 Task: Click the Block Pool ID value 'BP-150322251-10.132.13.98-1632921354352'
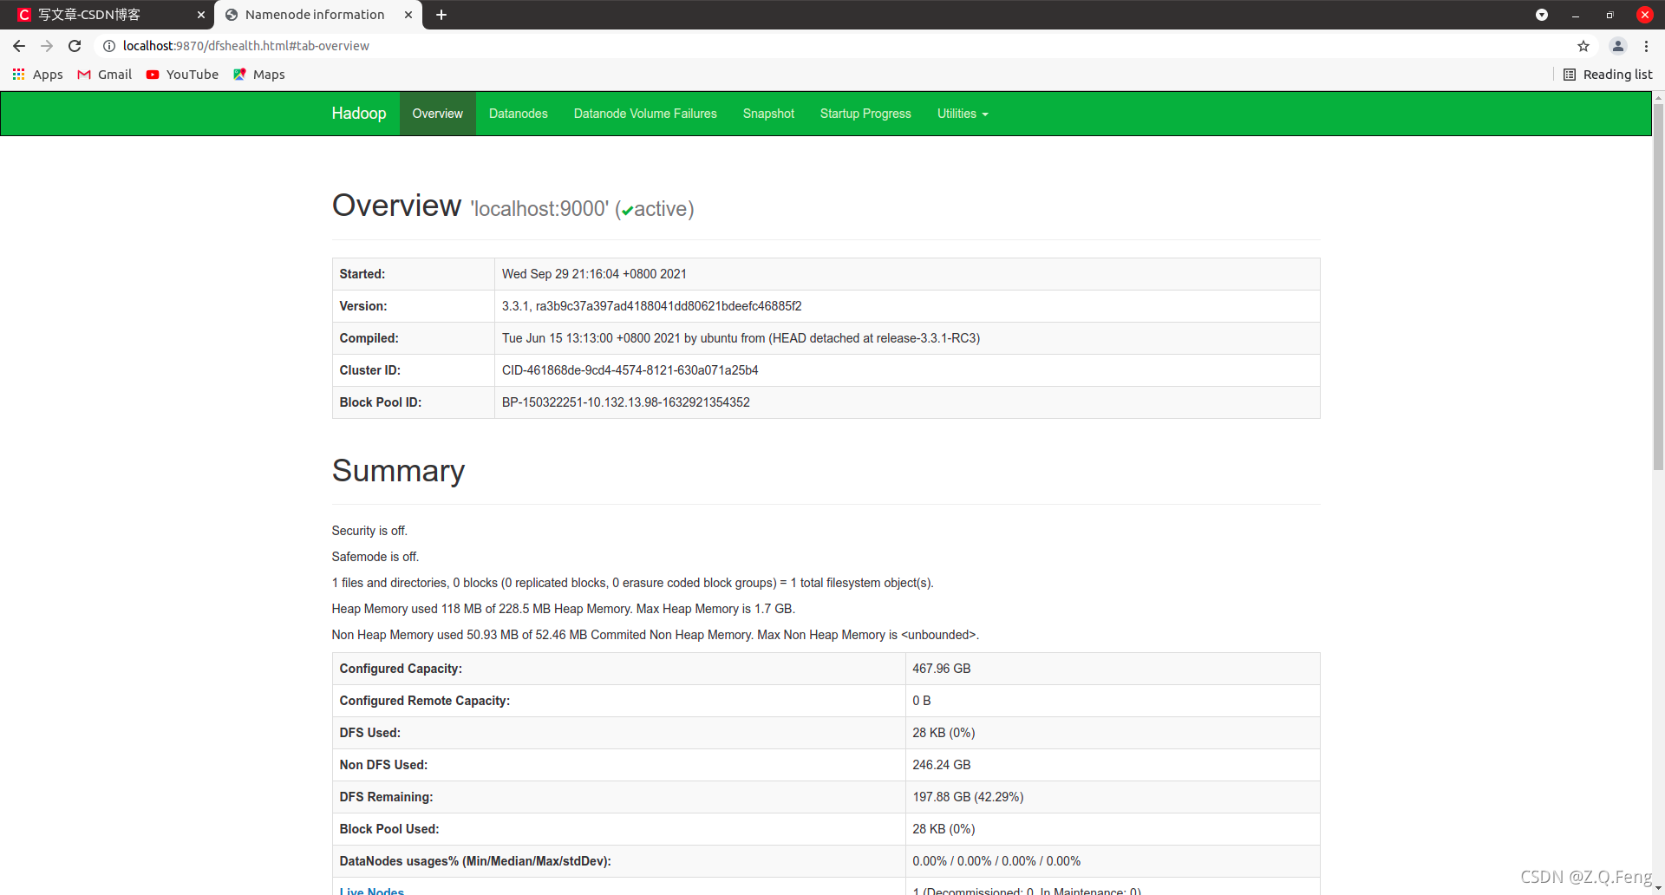tap(626, 402)
